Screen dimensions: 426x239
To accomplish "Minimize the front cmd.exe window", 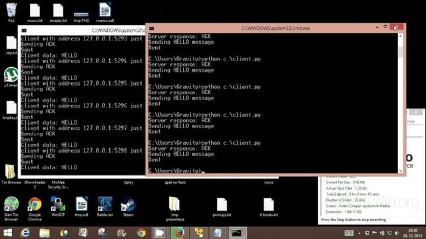I will pos(377,27).
